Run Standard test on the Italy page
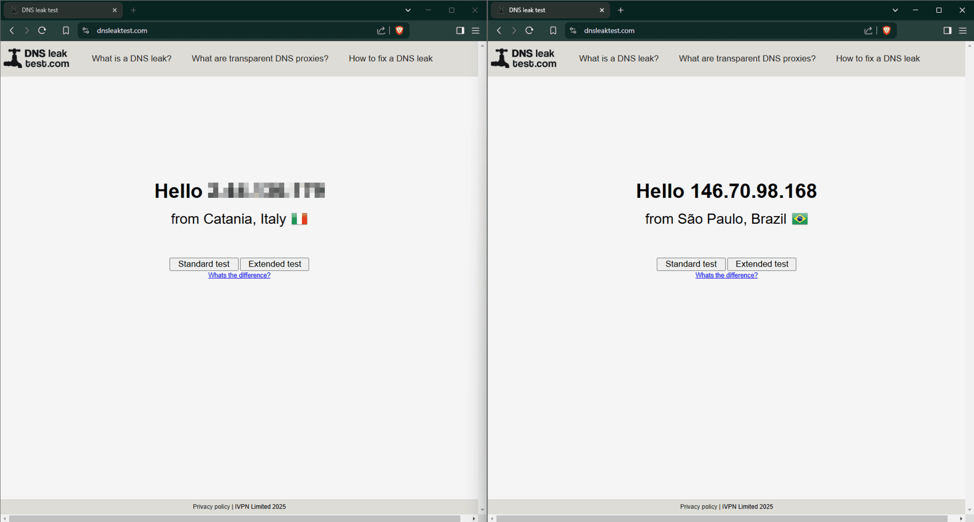 (203, 264)
